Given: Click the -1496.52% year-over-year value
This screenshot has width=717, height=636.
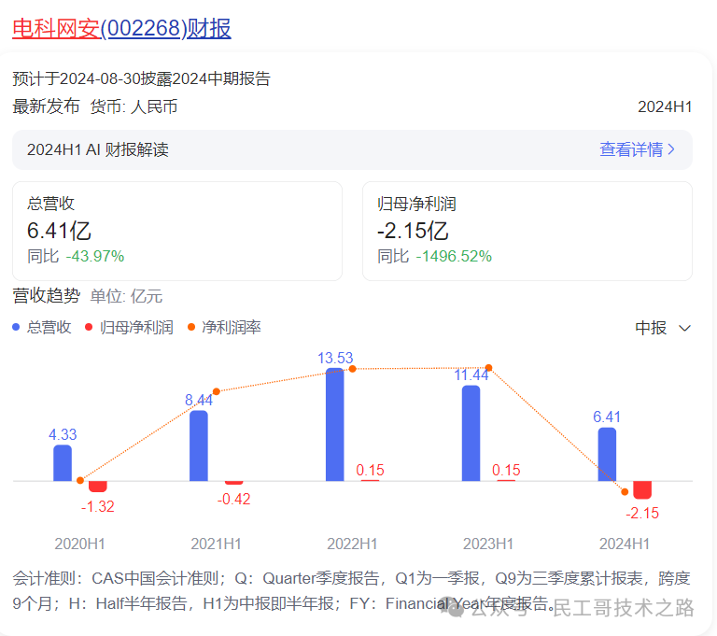Looking at the screenshot, I should click(454, 256).
